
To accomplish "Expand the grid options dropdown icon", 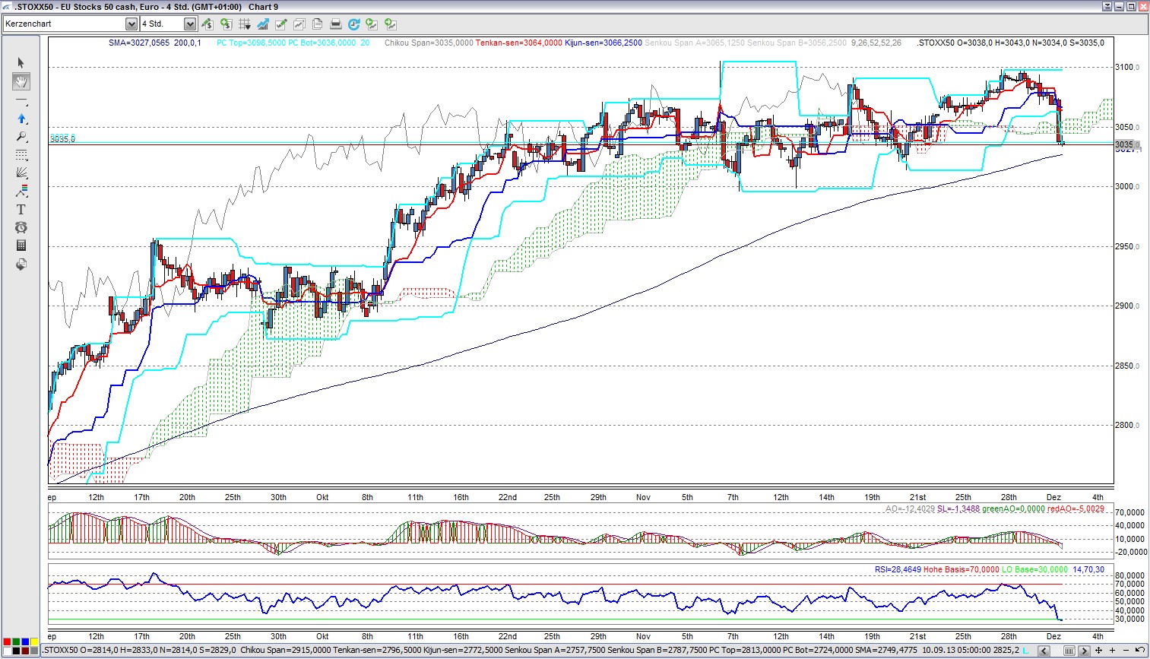I will [245, 24].
